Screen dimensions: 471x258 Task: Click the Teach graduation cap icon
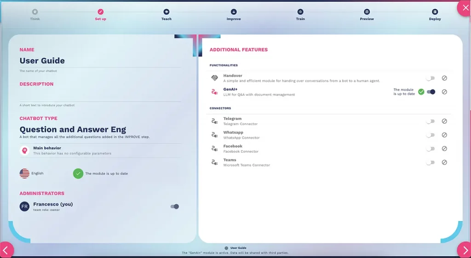[166, 11]
